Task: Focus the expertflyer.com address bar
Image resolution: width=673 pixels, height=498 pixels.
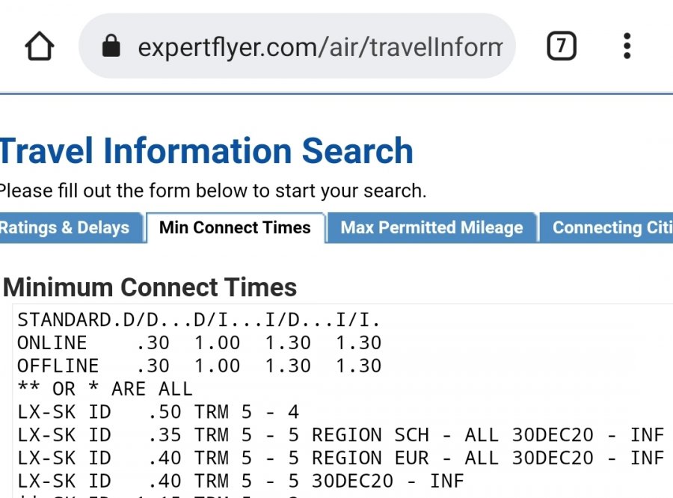Action: point(319,48)
